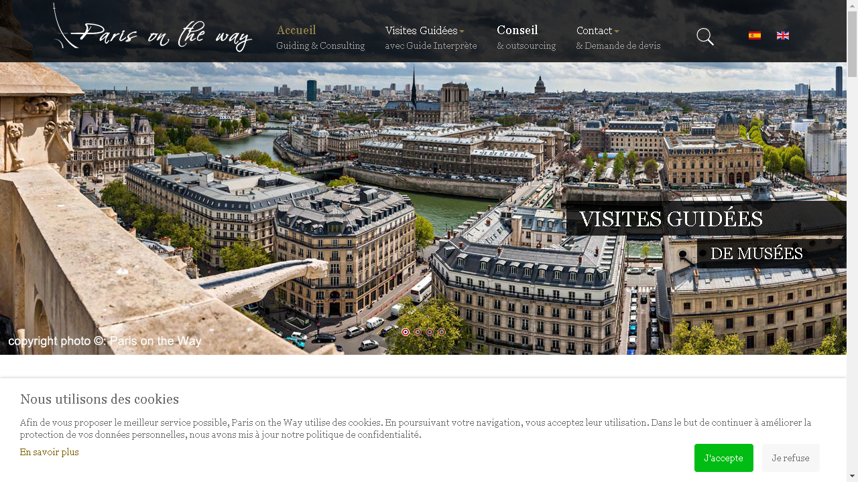Image resolution: width=858 pixels, height=482 pixels.
Task: Click the De Musées slide caption
Action: [x=757, y=254]
